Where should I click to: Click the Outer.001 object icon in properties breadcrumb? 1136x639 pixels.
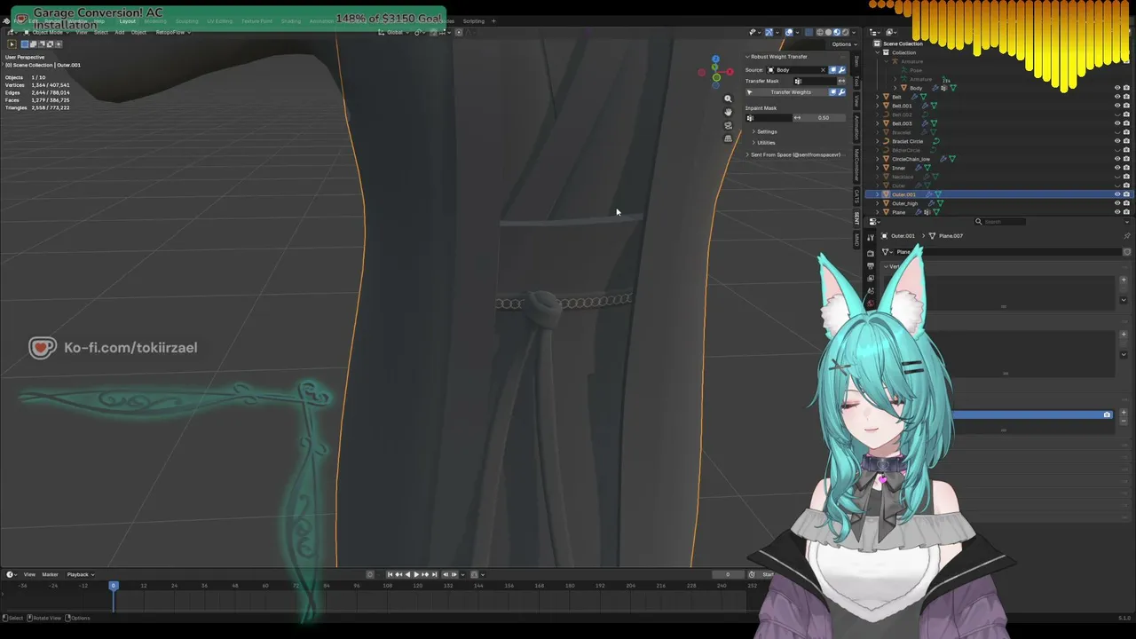click(884, 236)
